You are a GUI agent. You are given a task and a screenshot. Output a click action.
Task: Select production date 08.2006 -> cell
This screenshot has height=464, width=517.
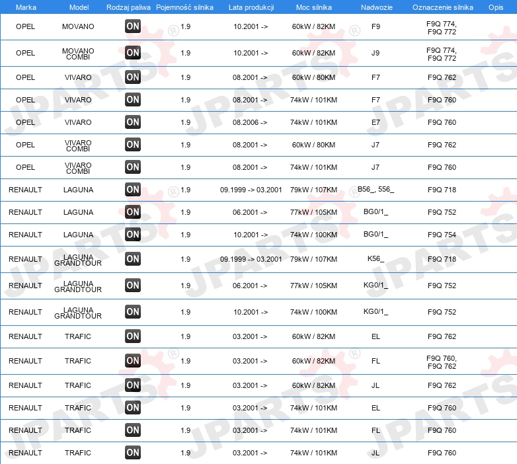tap(250, 122)
